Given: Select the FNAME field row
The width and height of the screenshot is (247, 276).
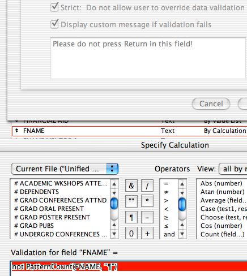Looking at the screenshot, I should pos(130,131).
